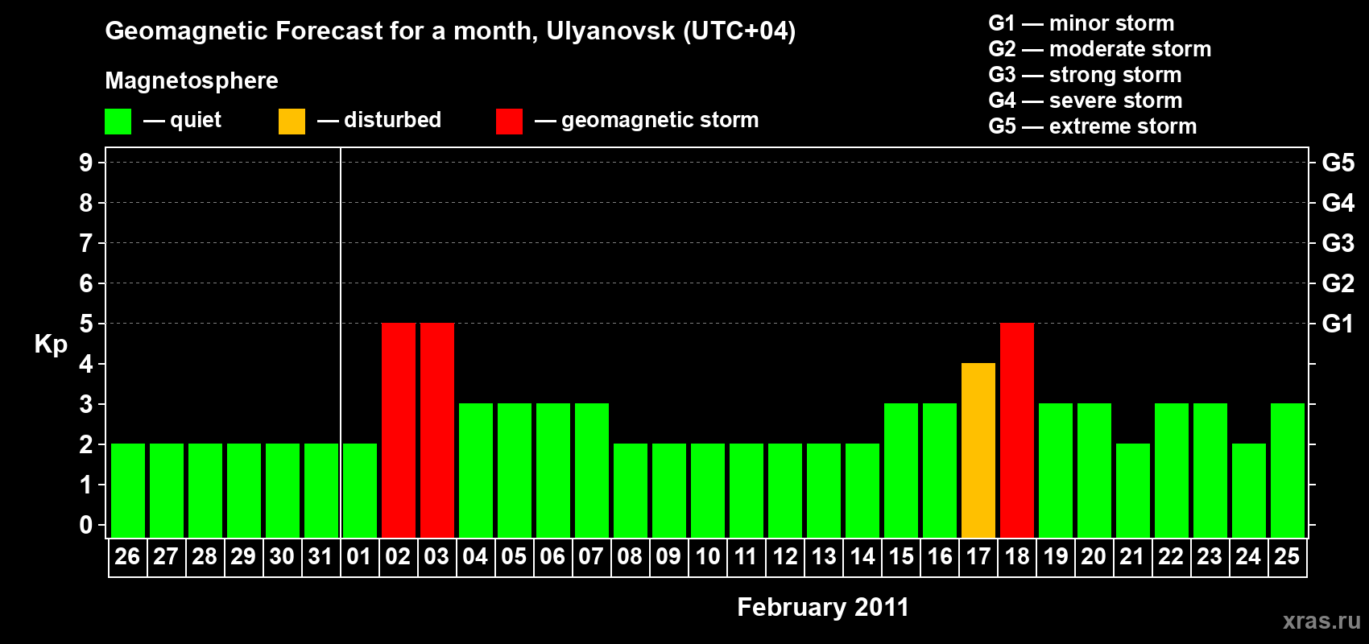This screenshot has height=644, width=1369.
Task: Click the green bar for day 04
Action: click(476, 470)
